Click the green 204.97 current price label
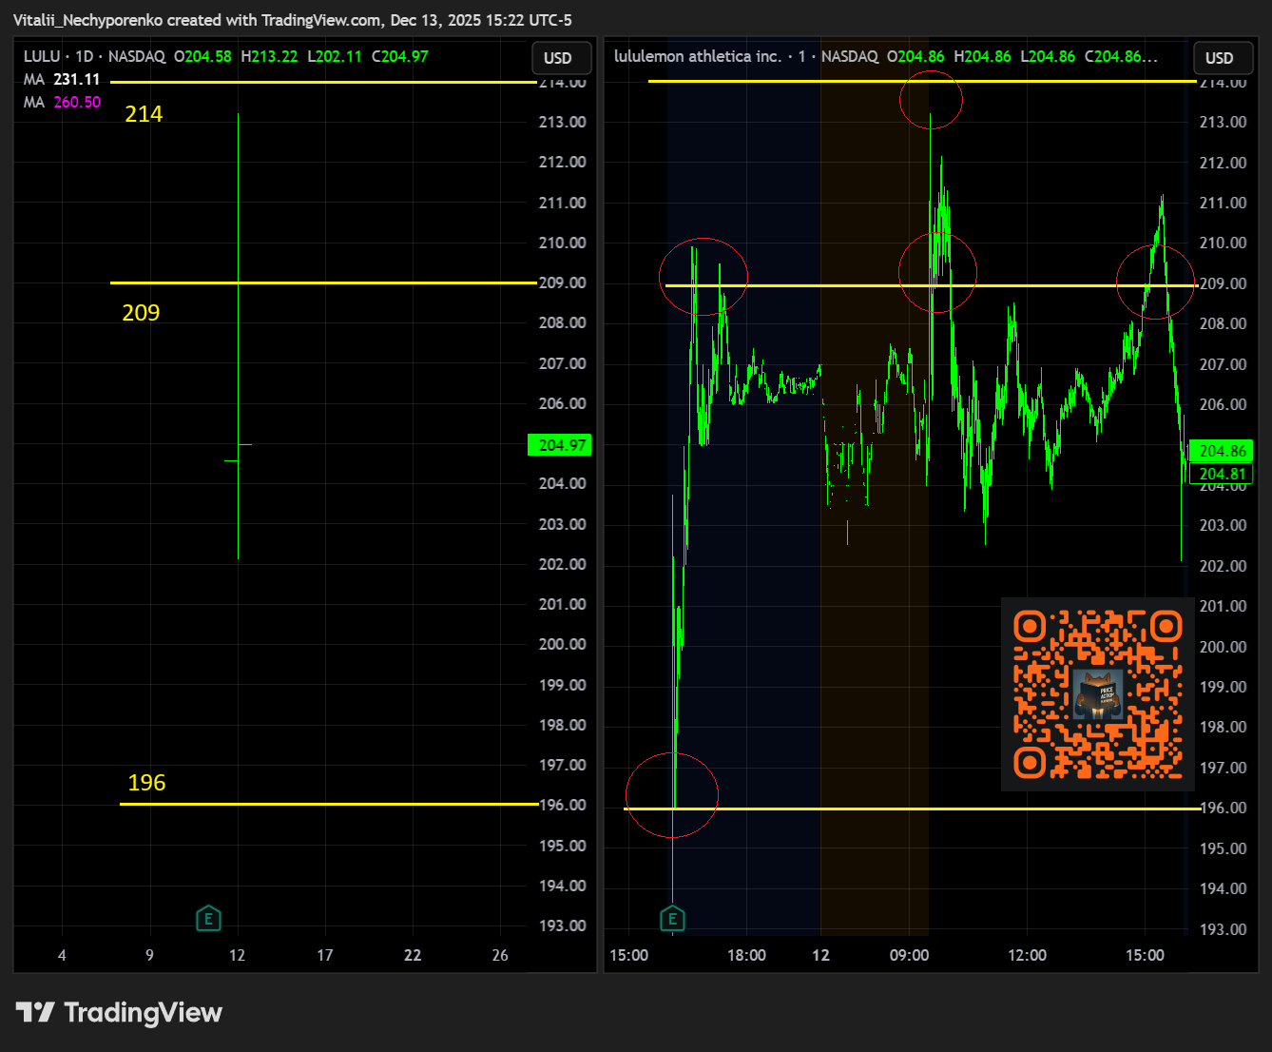This screenshot has width=1272, height=1052. [560, 445]
